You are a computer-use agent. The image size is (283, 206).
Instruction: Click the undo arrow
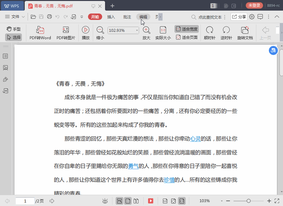(57, 17)
